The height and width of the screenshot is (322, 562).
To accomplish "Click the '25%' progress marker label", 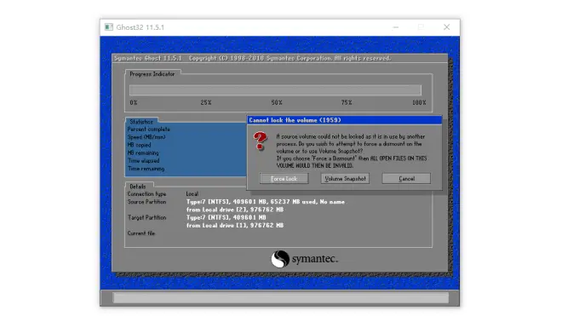I will coord(206,102).
